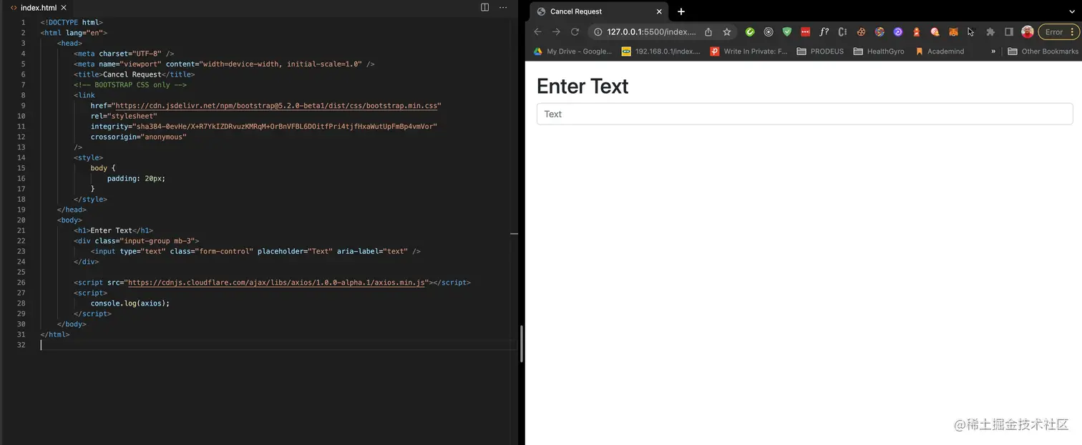Click the <title>Cancel Request</title> line
This screenshot has width=1082, height=445.
[x=134, y=74]
